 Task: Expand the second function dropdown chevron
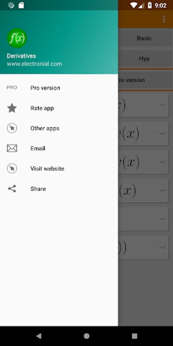[x=163, y=133]
